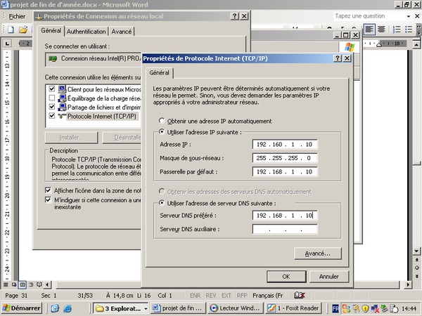This screenshot has height=316, width=422.
Task: Click the Français language status bar entry
Action: click(x=267, y=296)
